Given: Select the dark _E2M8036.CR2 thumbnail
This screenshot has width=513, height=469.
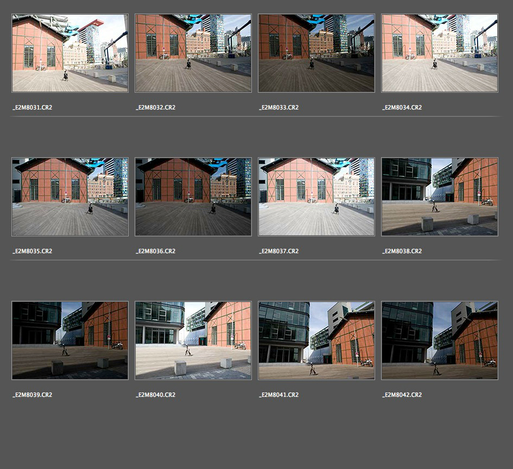Looking at the screenshot, I should click(x=193, y=197).
